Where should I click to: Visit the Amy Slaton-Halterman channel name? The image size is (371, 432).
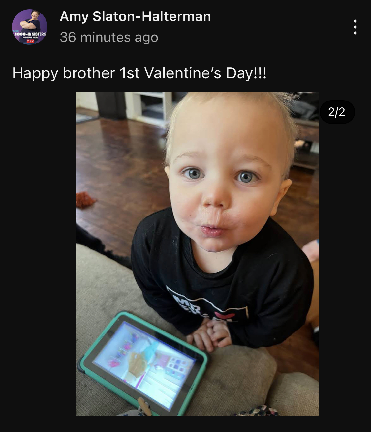[x=135, y=16]
